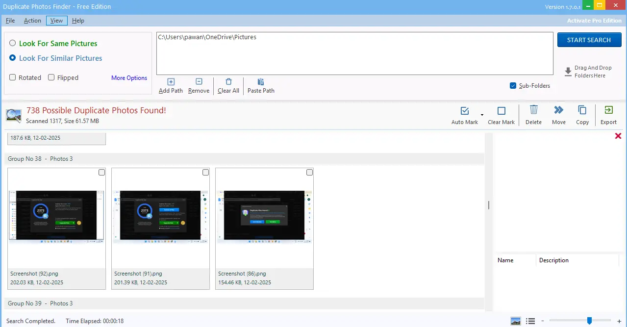Enable the Rotated checkbox
This screenshot has height=327, width=627.
pos(13,77)
